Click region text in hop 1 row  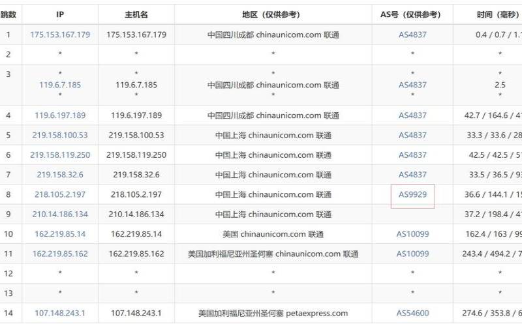[273, 35]
